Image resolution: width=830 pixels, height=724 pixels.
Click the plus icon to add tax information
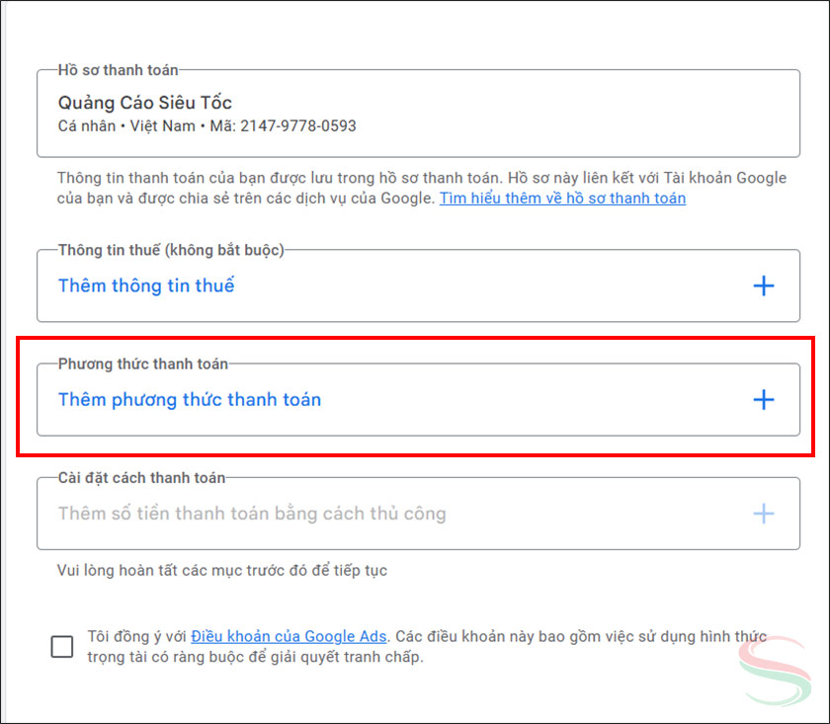click(763, 285)
